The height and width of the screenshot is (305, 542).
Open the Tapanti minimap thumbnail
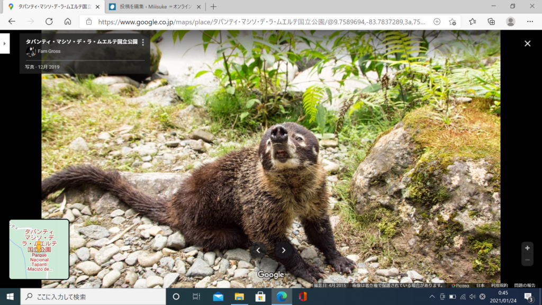pos(39,249)
